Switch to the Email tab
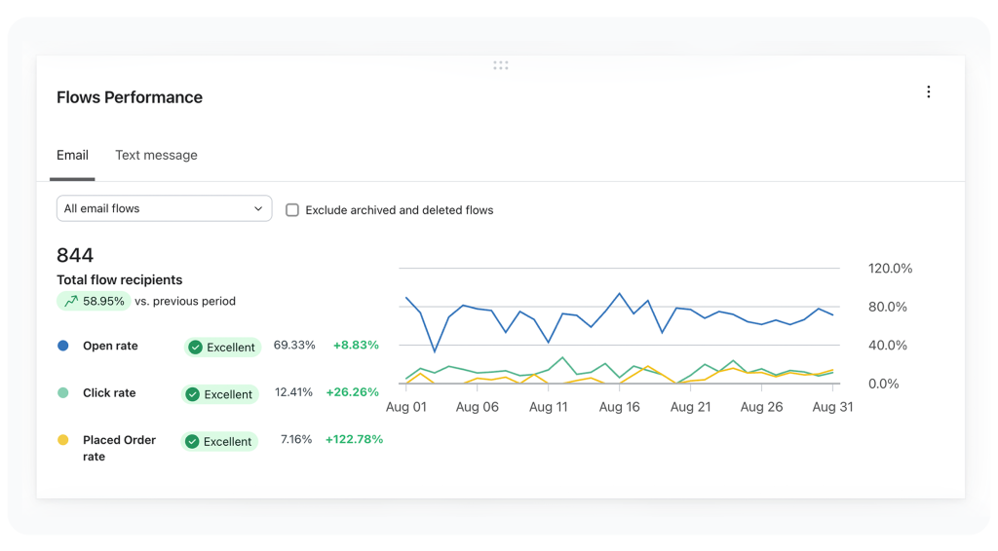Image resolution: width=998 pixels, height=551 pixels. coord(72,155)
